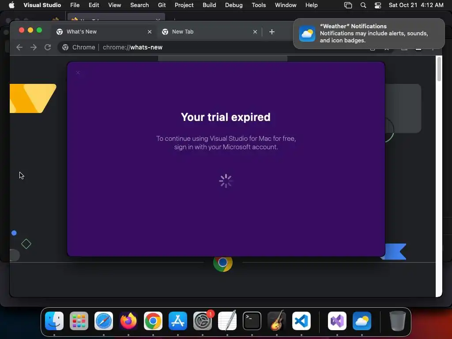Open Finder from the dock
452x339 pixels.
click(x=54, y=321)
